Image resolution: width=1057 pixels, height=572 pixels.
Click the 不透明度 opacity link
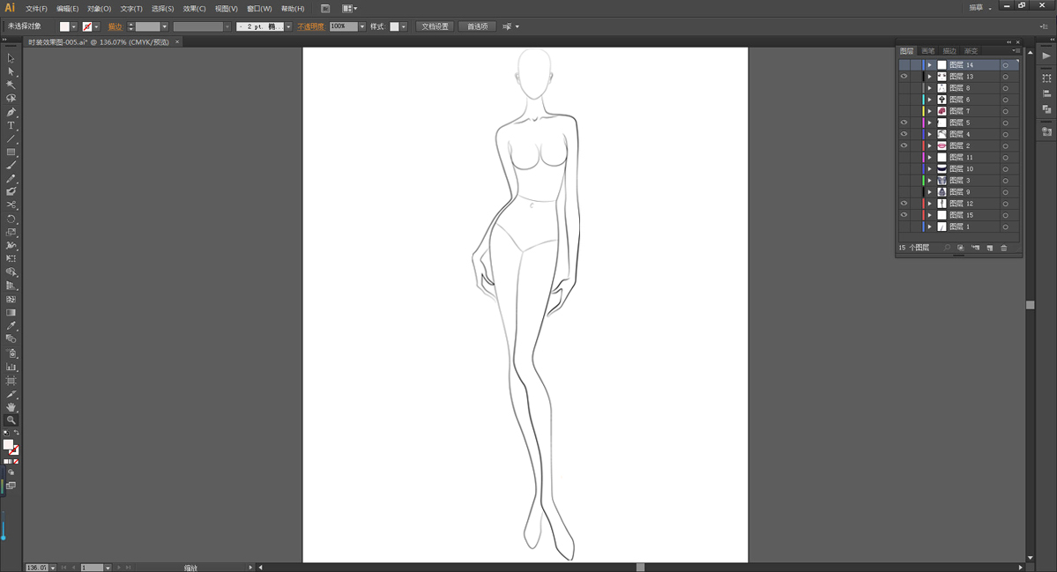311,27
